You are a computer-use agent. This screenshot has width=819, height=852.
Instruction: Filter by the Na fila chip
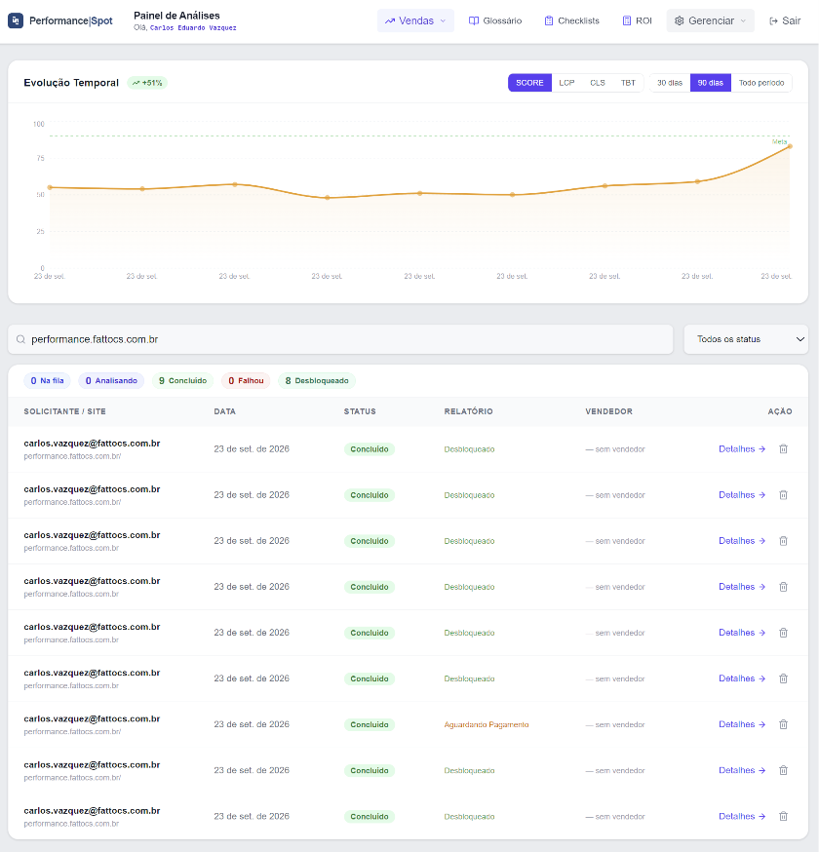pyautogui.click(x=47, y=381)
